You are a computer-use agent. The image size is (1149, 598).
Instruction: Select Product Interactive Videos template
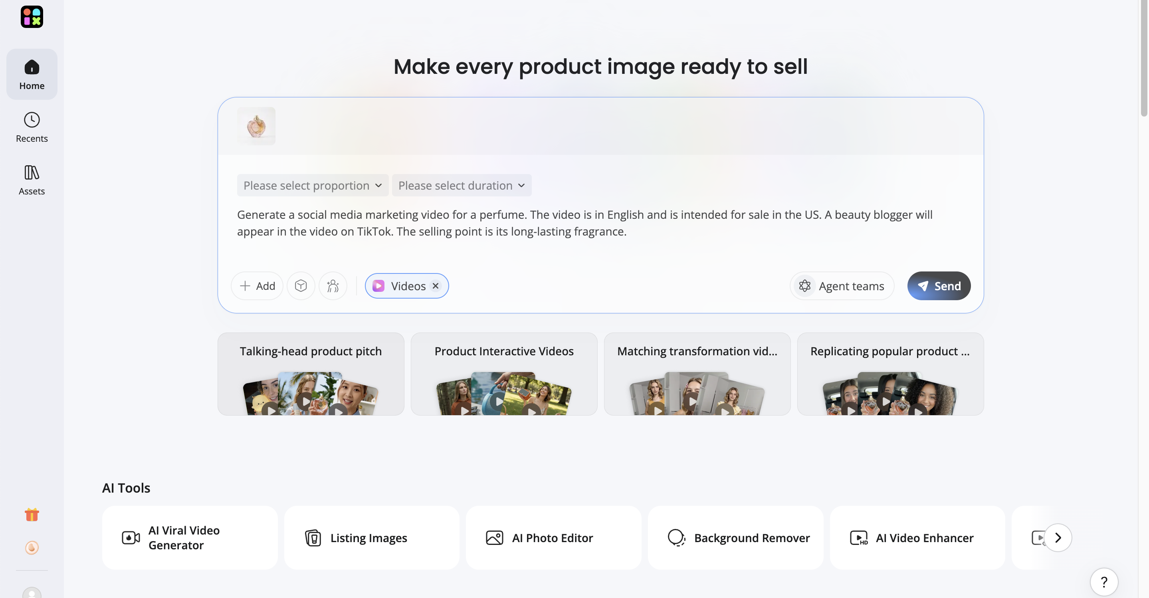[x=504, y=374]
